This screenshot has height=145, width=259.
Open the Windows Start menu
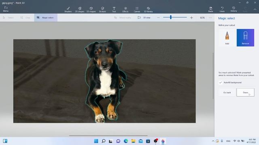96,141
